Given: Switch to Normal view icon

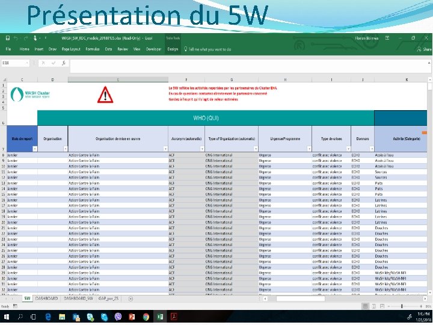Looking at the screenshot, I should click(x=365, y=306).
